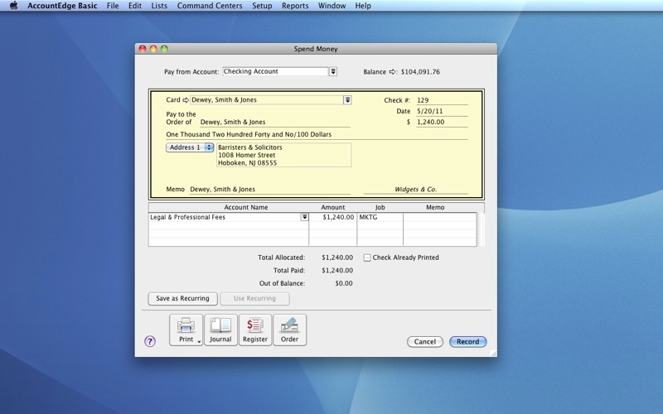Click the MKTG job cell
The image size is (663, 414).
click(380, 217)
